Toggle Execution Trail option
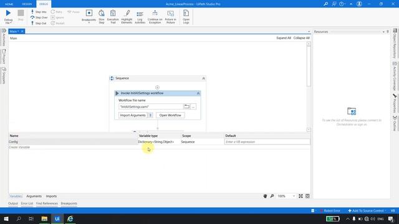The image size is (399, 224). [x=113, y=17]
